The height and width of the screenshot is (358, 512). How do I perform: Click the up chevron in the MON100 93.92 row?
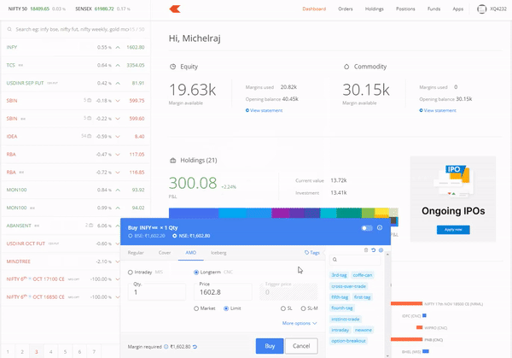pyautogui.click(x=118, y=190)
